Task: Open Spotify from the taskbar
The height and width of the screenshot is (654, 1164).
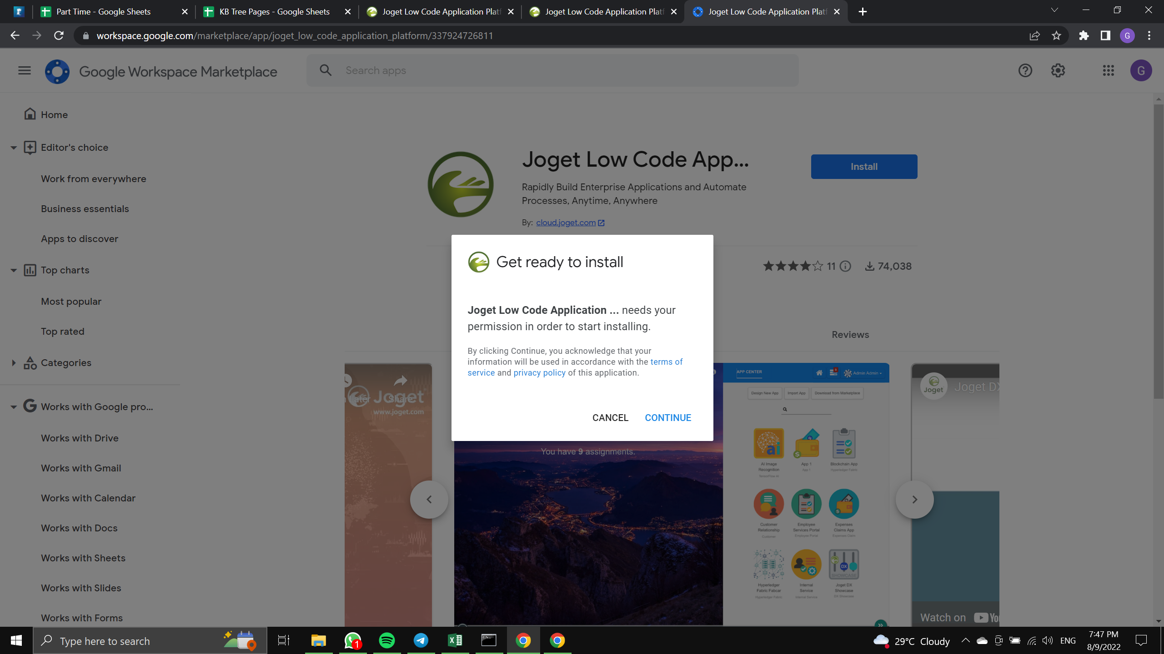Action: 386,641
